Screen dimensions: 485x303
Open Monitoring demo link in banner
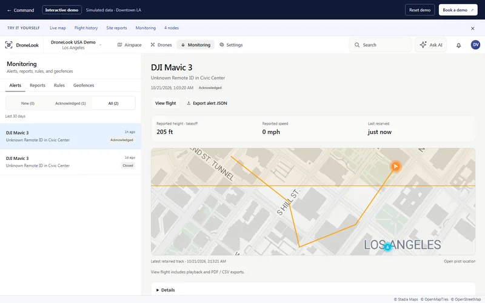pos(145,28)
